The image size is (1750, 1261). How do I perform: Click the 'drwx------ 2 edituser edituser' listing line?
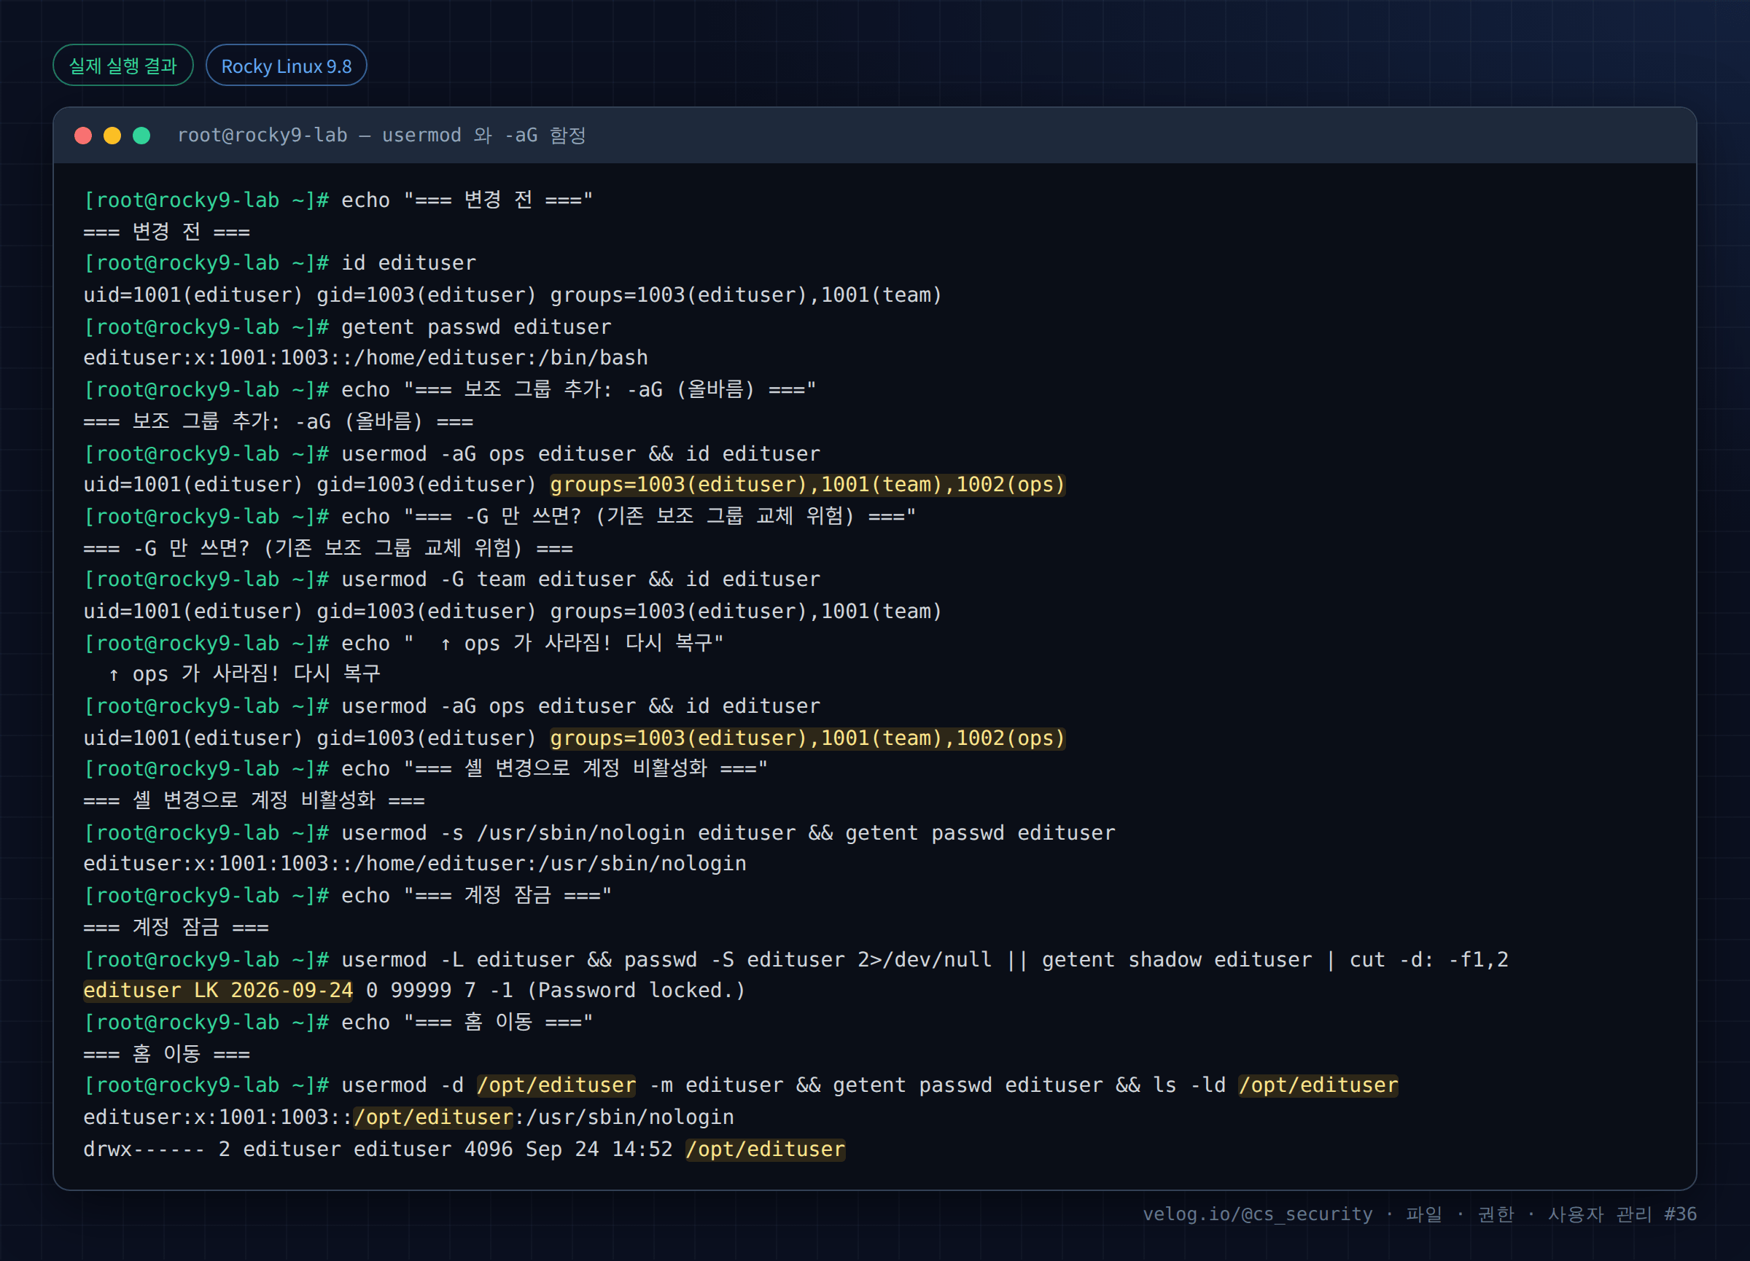464,1149
